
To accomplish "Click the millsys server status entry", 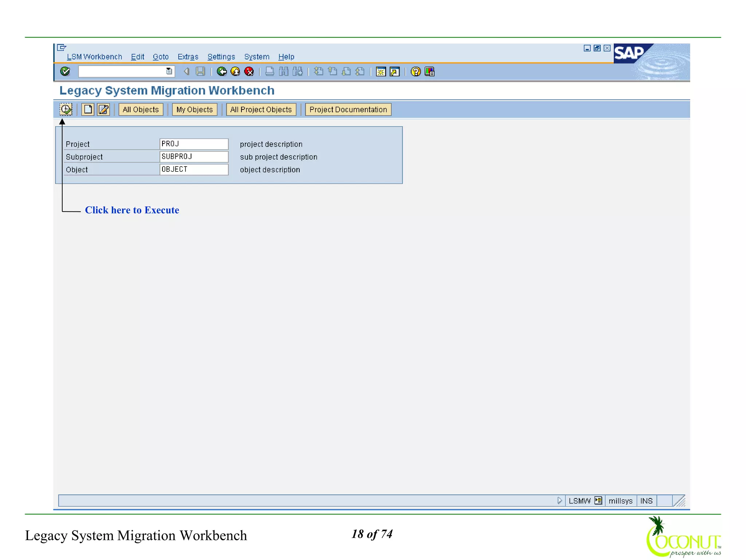I will [621, 501].
